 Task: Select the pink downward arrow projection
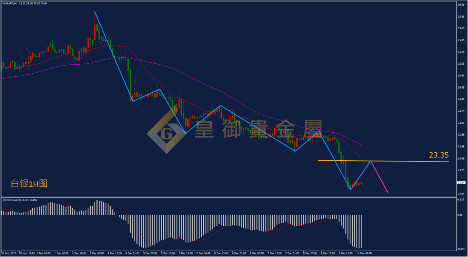(379, 177)
